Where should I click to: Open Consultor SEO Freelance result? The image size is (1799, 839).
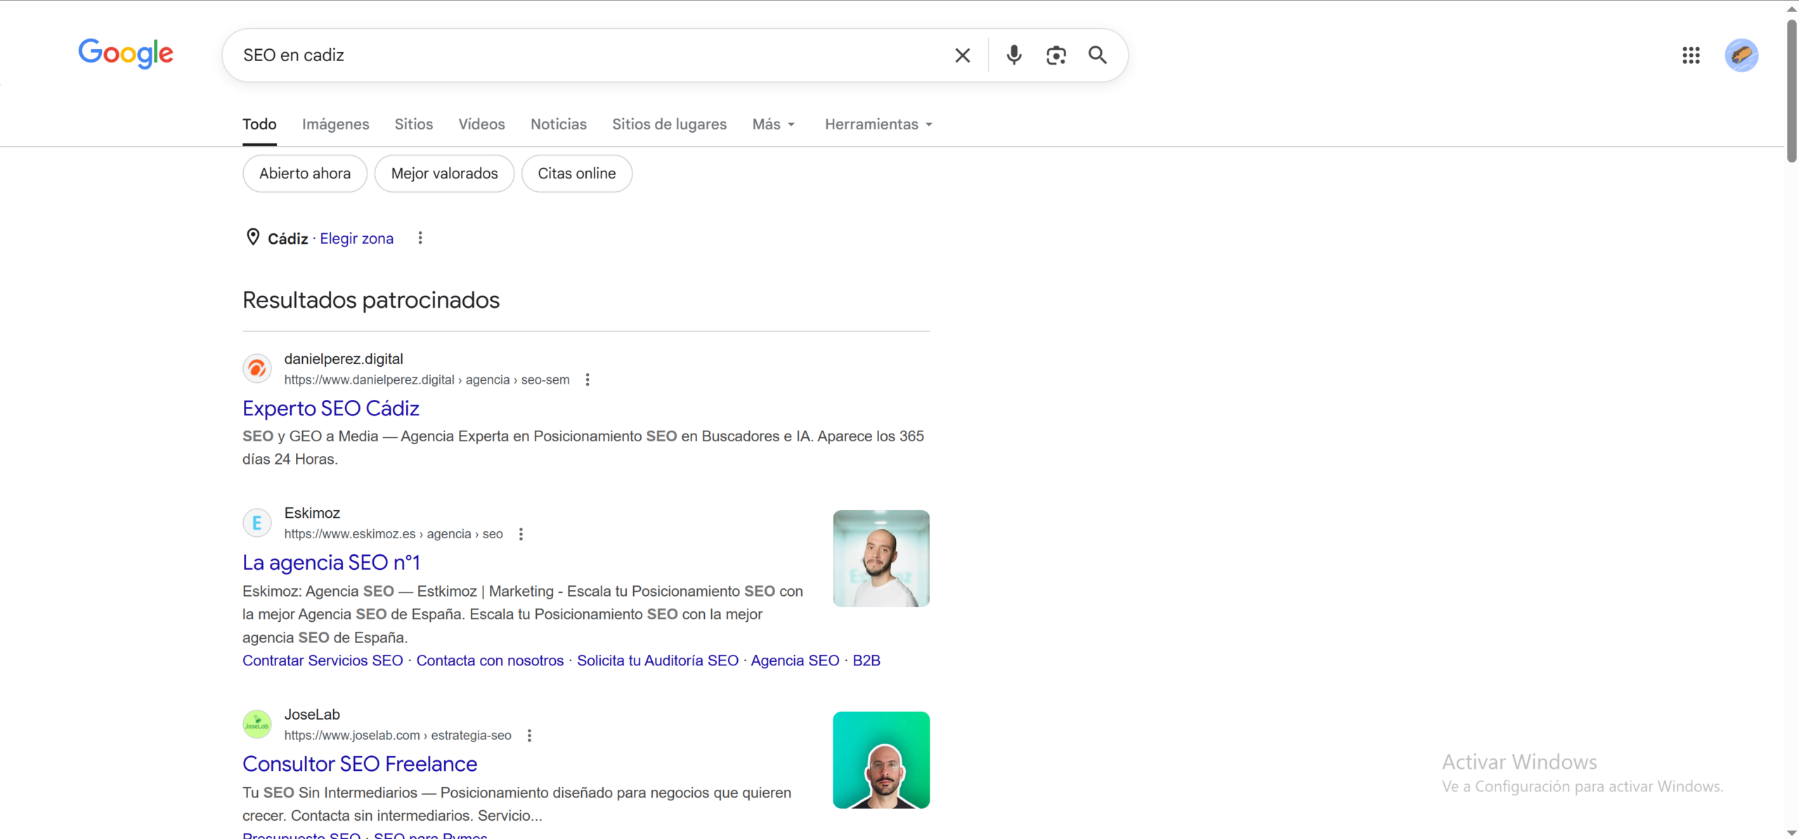360,764
